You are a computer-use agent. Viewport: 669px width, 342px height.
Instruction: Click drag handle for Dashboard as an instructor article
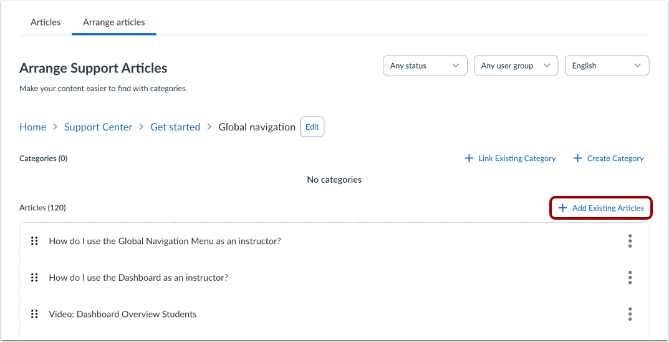pos(34,278)
